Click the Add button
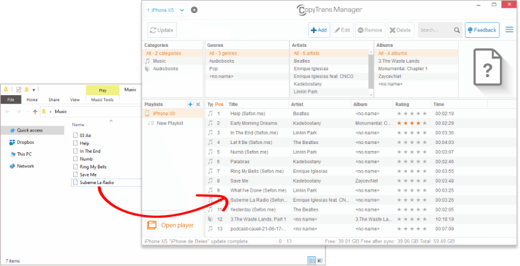Screen dimensions: 520x266 pos(319,30)
